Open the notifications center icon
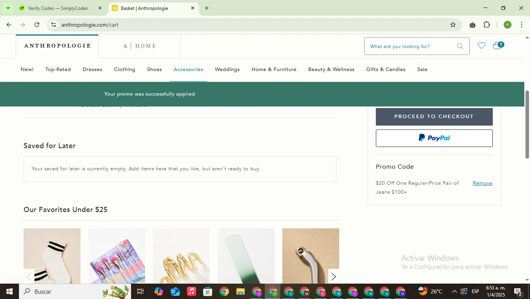The image size is (530, 299). [x=518, y=292]
